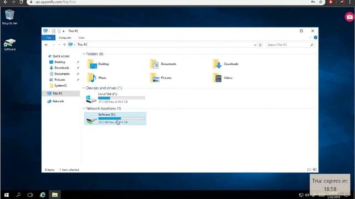Collapse the Network locations group
Image resolution: width=355 pixels, height=199 pixels.
pos(84,108)
